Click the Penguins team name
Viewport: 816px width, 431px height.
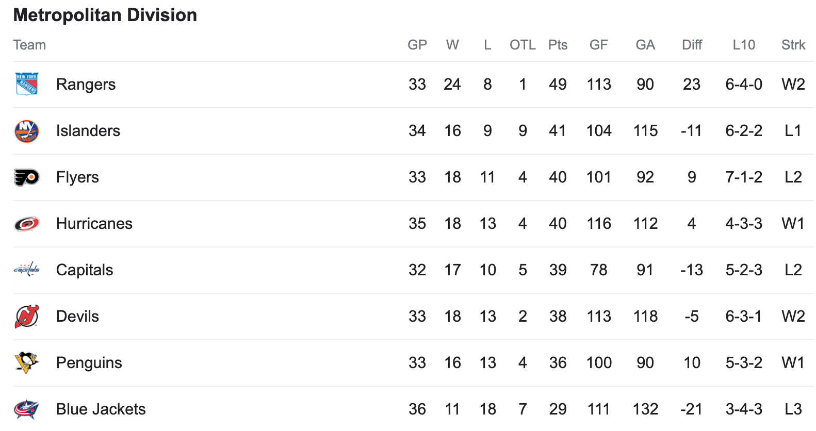click(x=89, y=363)
